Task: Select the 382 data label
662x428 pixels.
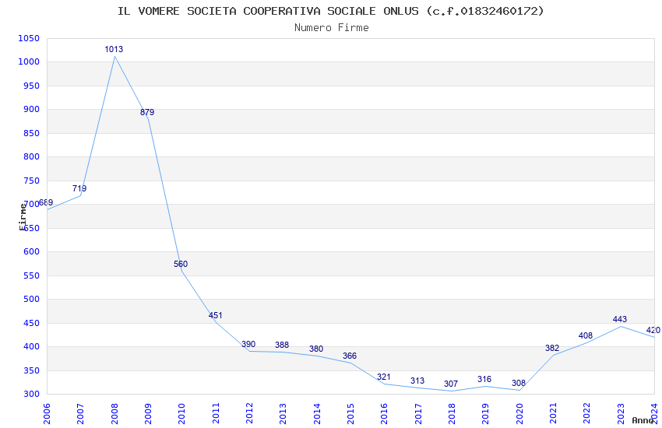Action: point(552,348)
